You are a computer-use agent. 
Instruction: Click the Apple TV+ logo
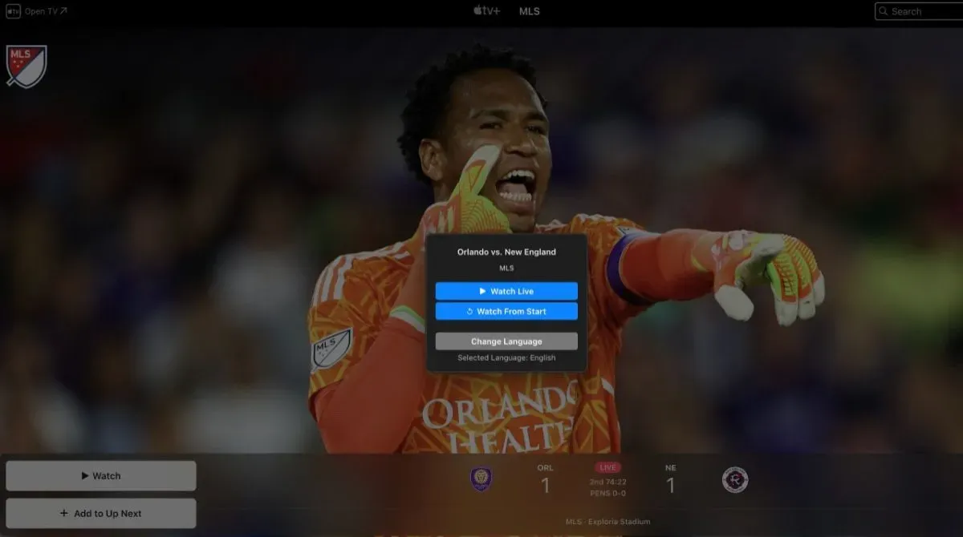tap(486, 11)
